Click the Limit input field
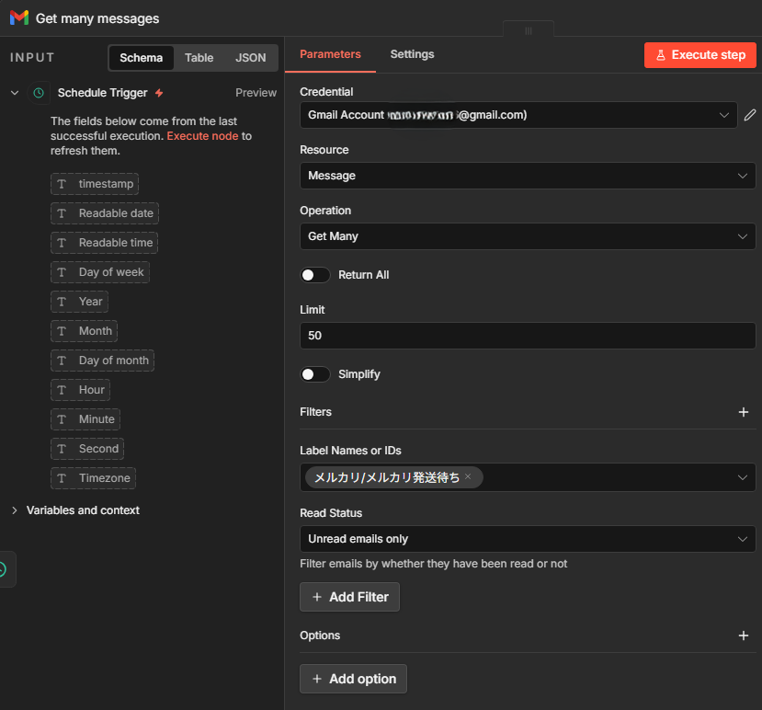Screen dimensions: 762x710 pyautogui.click(x=528, y=336)
